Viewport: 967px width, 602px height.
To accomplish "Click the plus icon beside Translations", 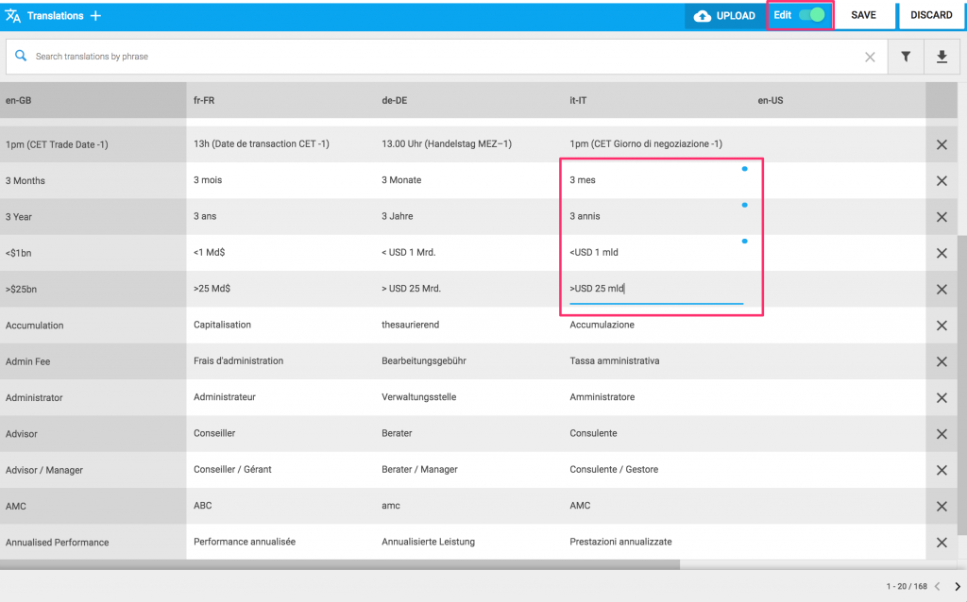I will 95,16.
